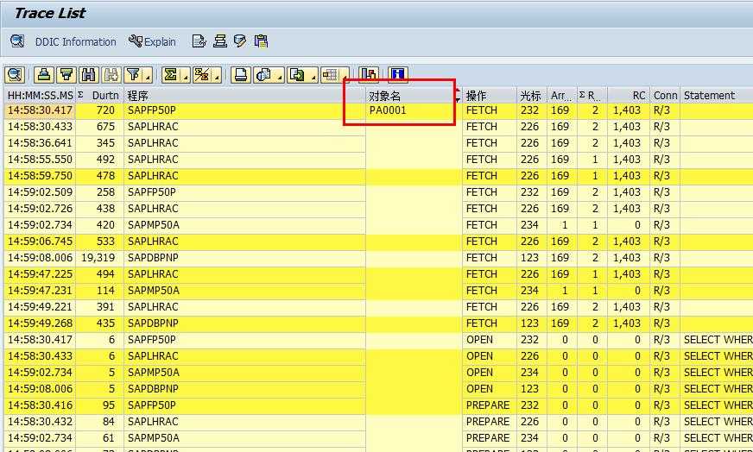753x452 pixels.
Task: Click timestamp 14:59:06.745
Action: 41,242
